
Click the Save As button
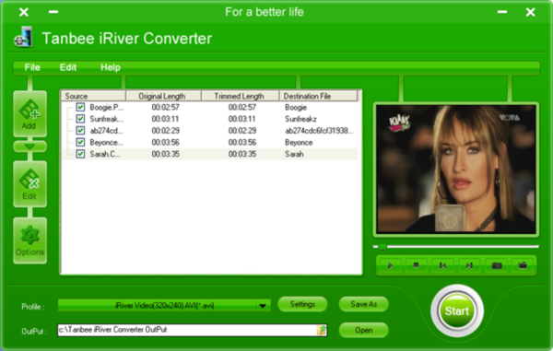pyautogui.click(x=364, y=304)
